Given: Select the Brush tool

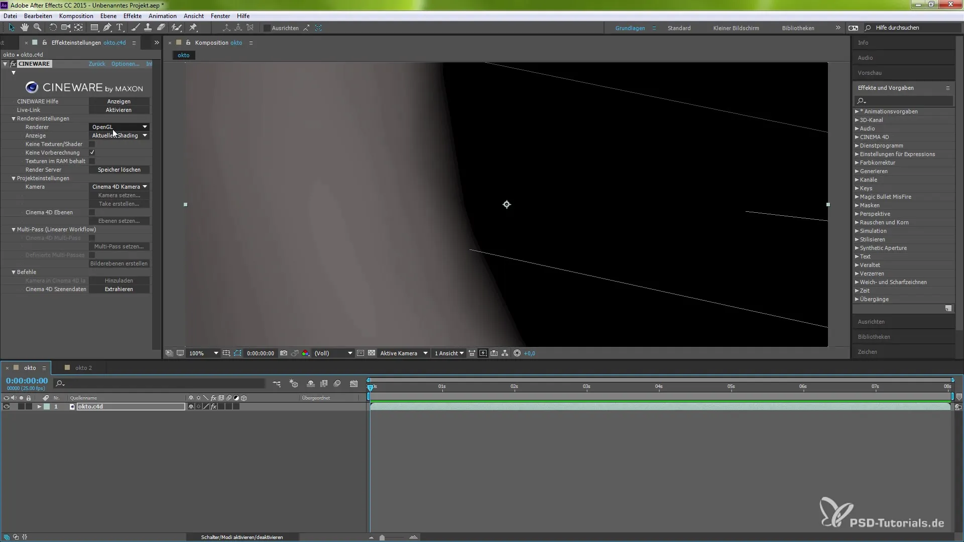Looking at the screenshot, I should (135, 28).
